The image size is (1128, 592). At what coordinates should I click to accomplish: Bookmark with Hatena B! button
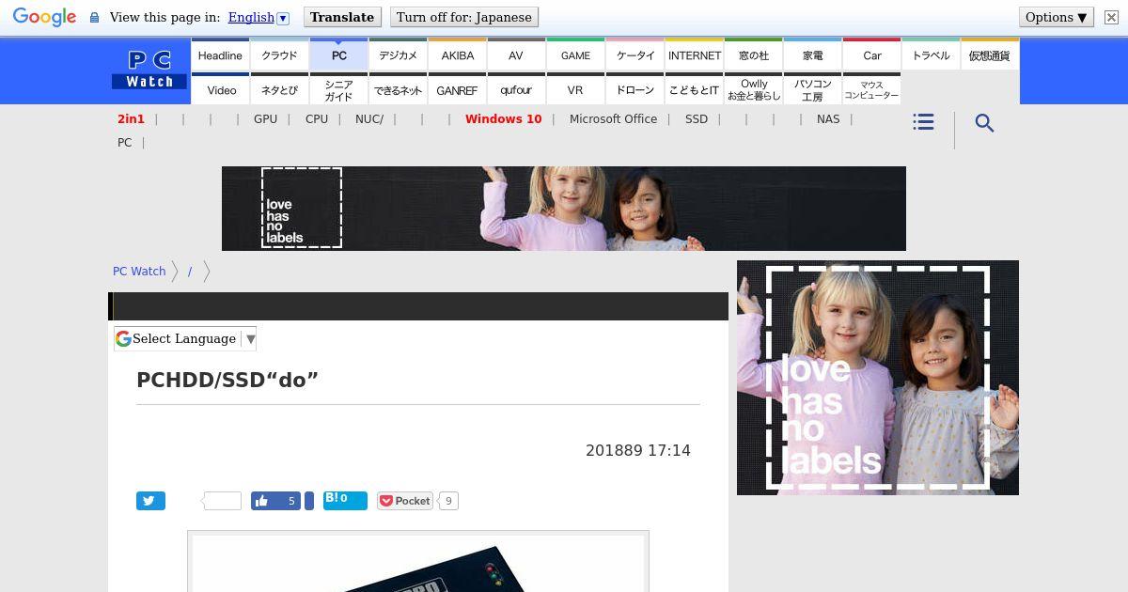coord(345,499)
